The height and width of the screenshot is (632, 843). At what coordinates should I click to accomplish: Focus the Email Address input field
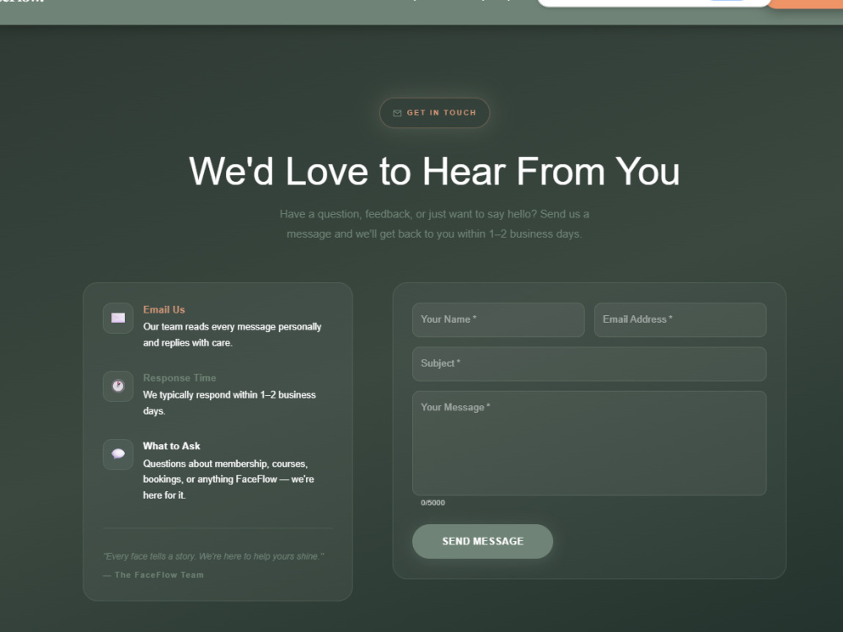click(x=680, y=319)
